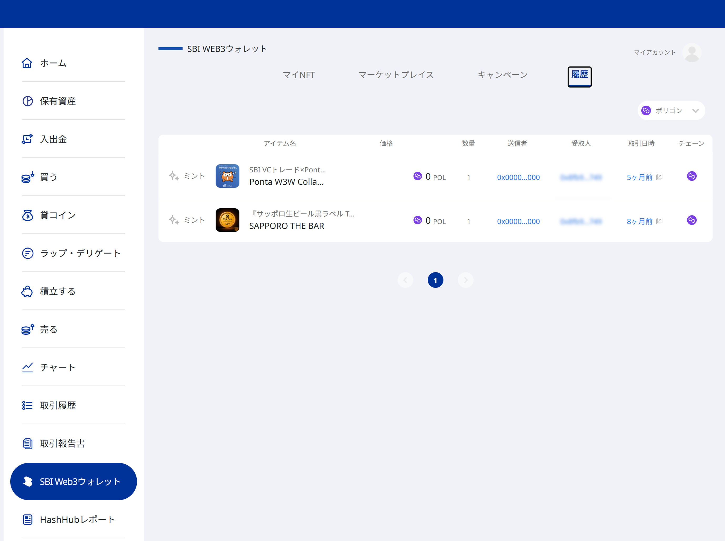Select the 買う coins icon
The width and height of the screenshot is (725, 541).
[28, 177]
